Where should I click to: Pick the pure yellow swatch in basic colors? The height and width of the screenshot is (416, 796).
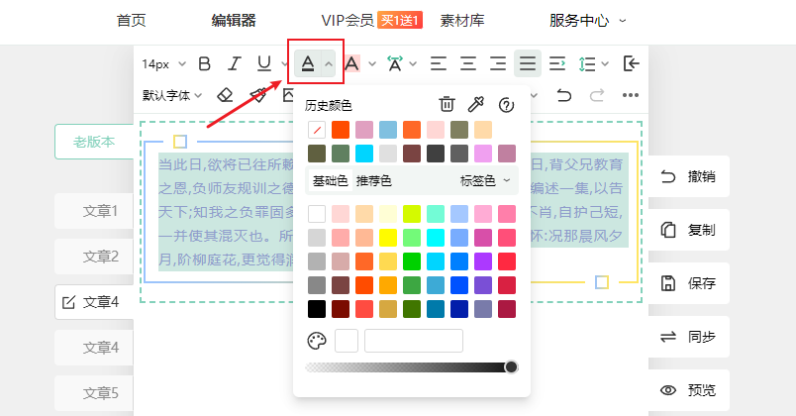coord(388,237)
